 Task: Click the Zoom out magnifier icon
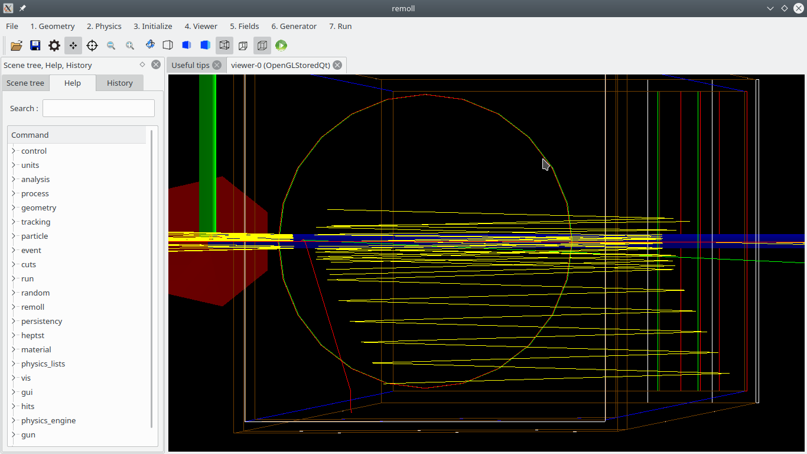coord(111,46)
